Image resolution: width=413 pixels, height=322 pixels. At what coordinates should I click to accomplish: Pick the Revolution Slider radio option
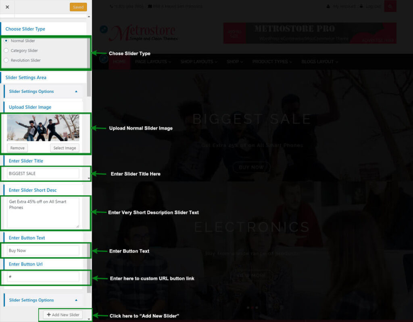coord(6,60)
